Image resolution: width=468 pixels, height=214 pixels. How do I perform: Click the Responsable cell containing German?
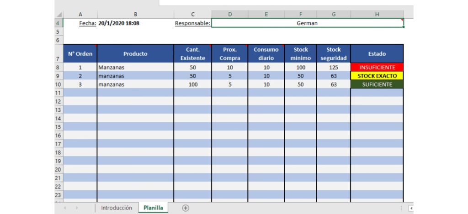coord(307,23)
